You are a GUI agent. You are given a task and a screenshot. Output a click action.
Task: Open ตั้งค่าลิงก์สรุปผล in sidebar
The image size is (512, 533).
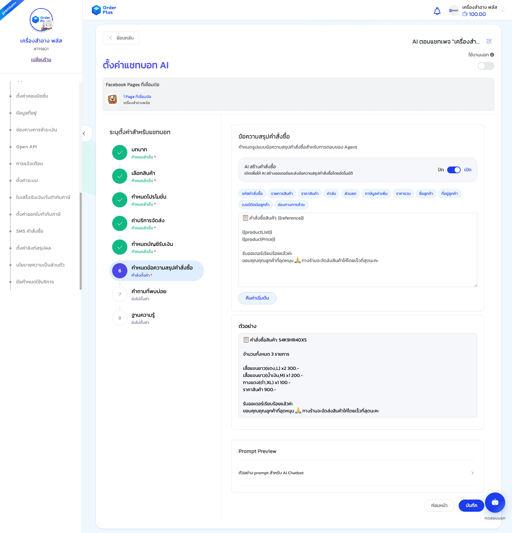coord(33,248)
